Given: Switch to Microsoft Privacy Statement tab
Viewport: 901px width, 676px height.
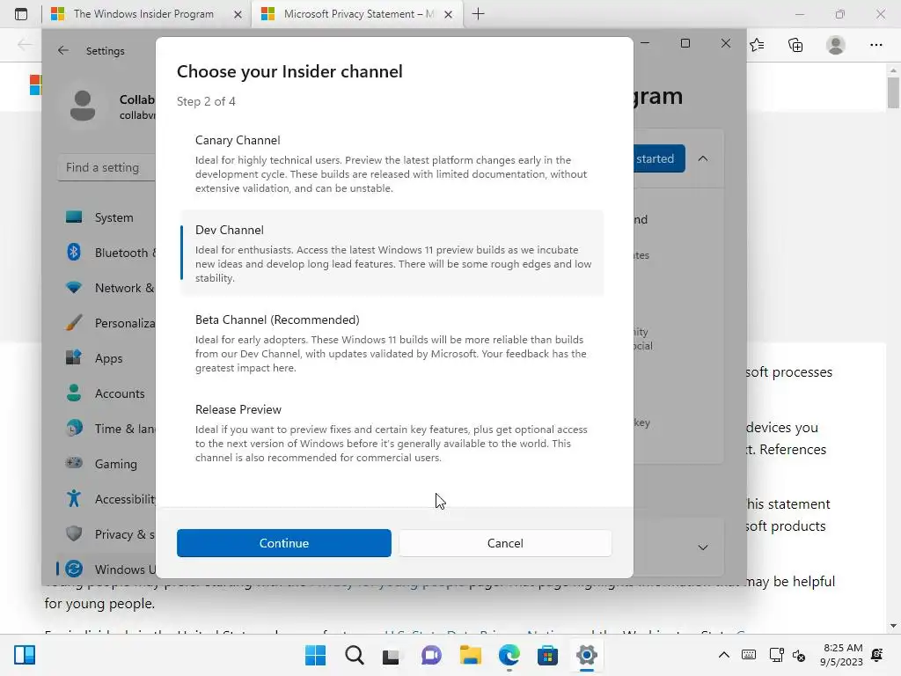Looking at the screenshot, I should pos(358,14).
